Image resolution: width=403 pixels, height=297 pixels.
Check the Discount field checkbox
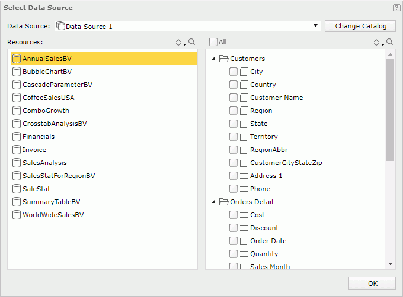click(234, 228)
